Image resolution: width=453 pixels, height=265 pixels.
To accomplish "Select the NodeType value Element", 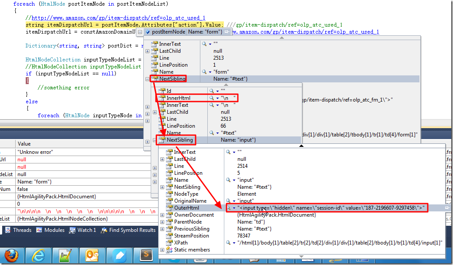I will click(x=247, y=194).
